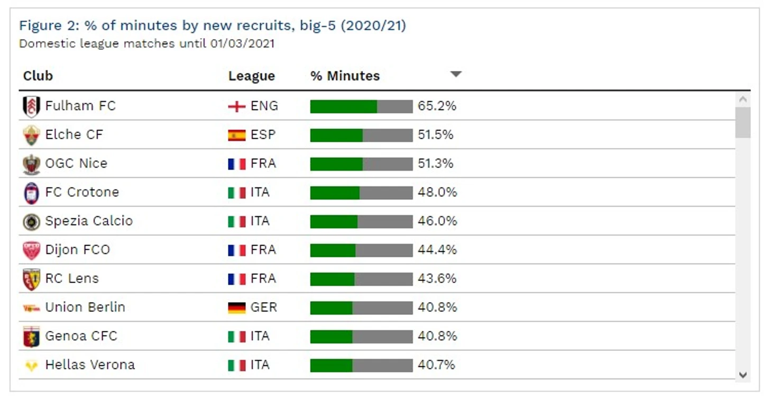The image size is (772, 407).
Task: Click the German flag beside Union Berlin
Action: click(237, 307)
